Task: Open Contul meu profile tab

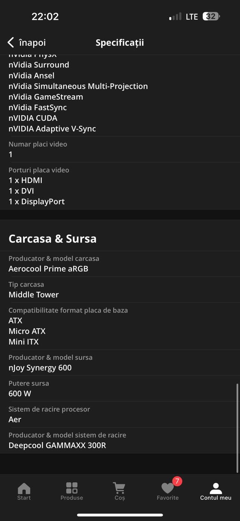Action: pos(216,492)
